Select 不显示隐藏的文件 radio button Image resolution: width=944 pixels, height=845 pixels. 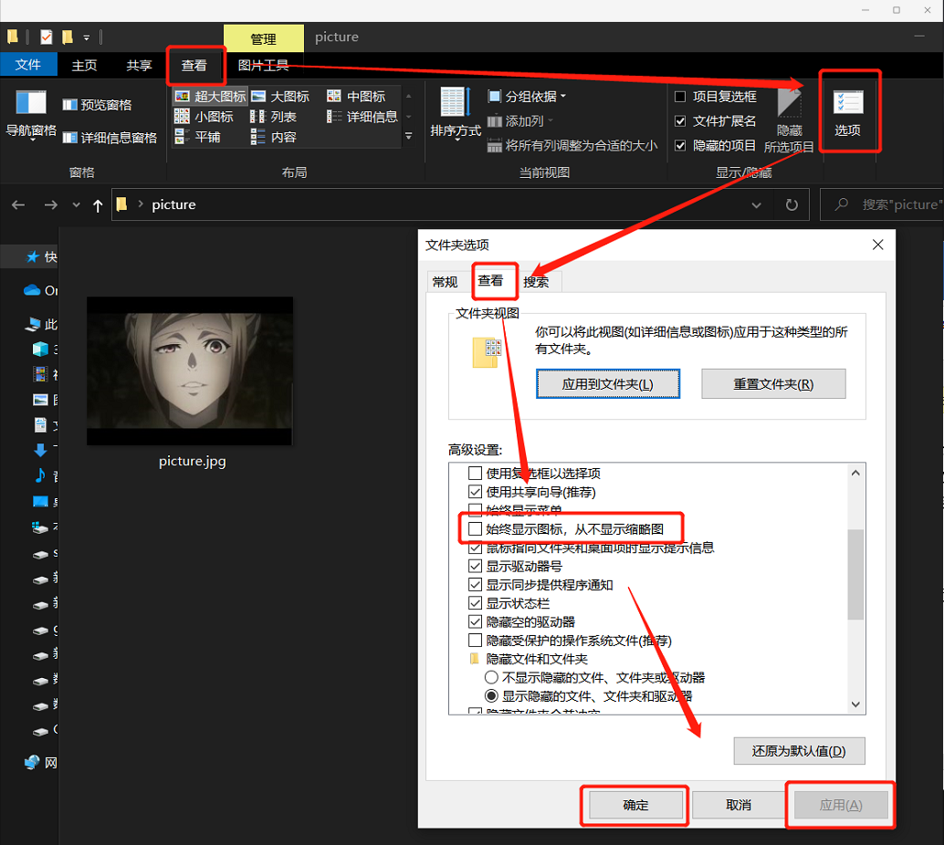tap(491, 678)
